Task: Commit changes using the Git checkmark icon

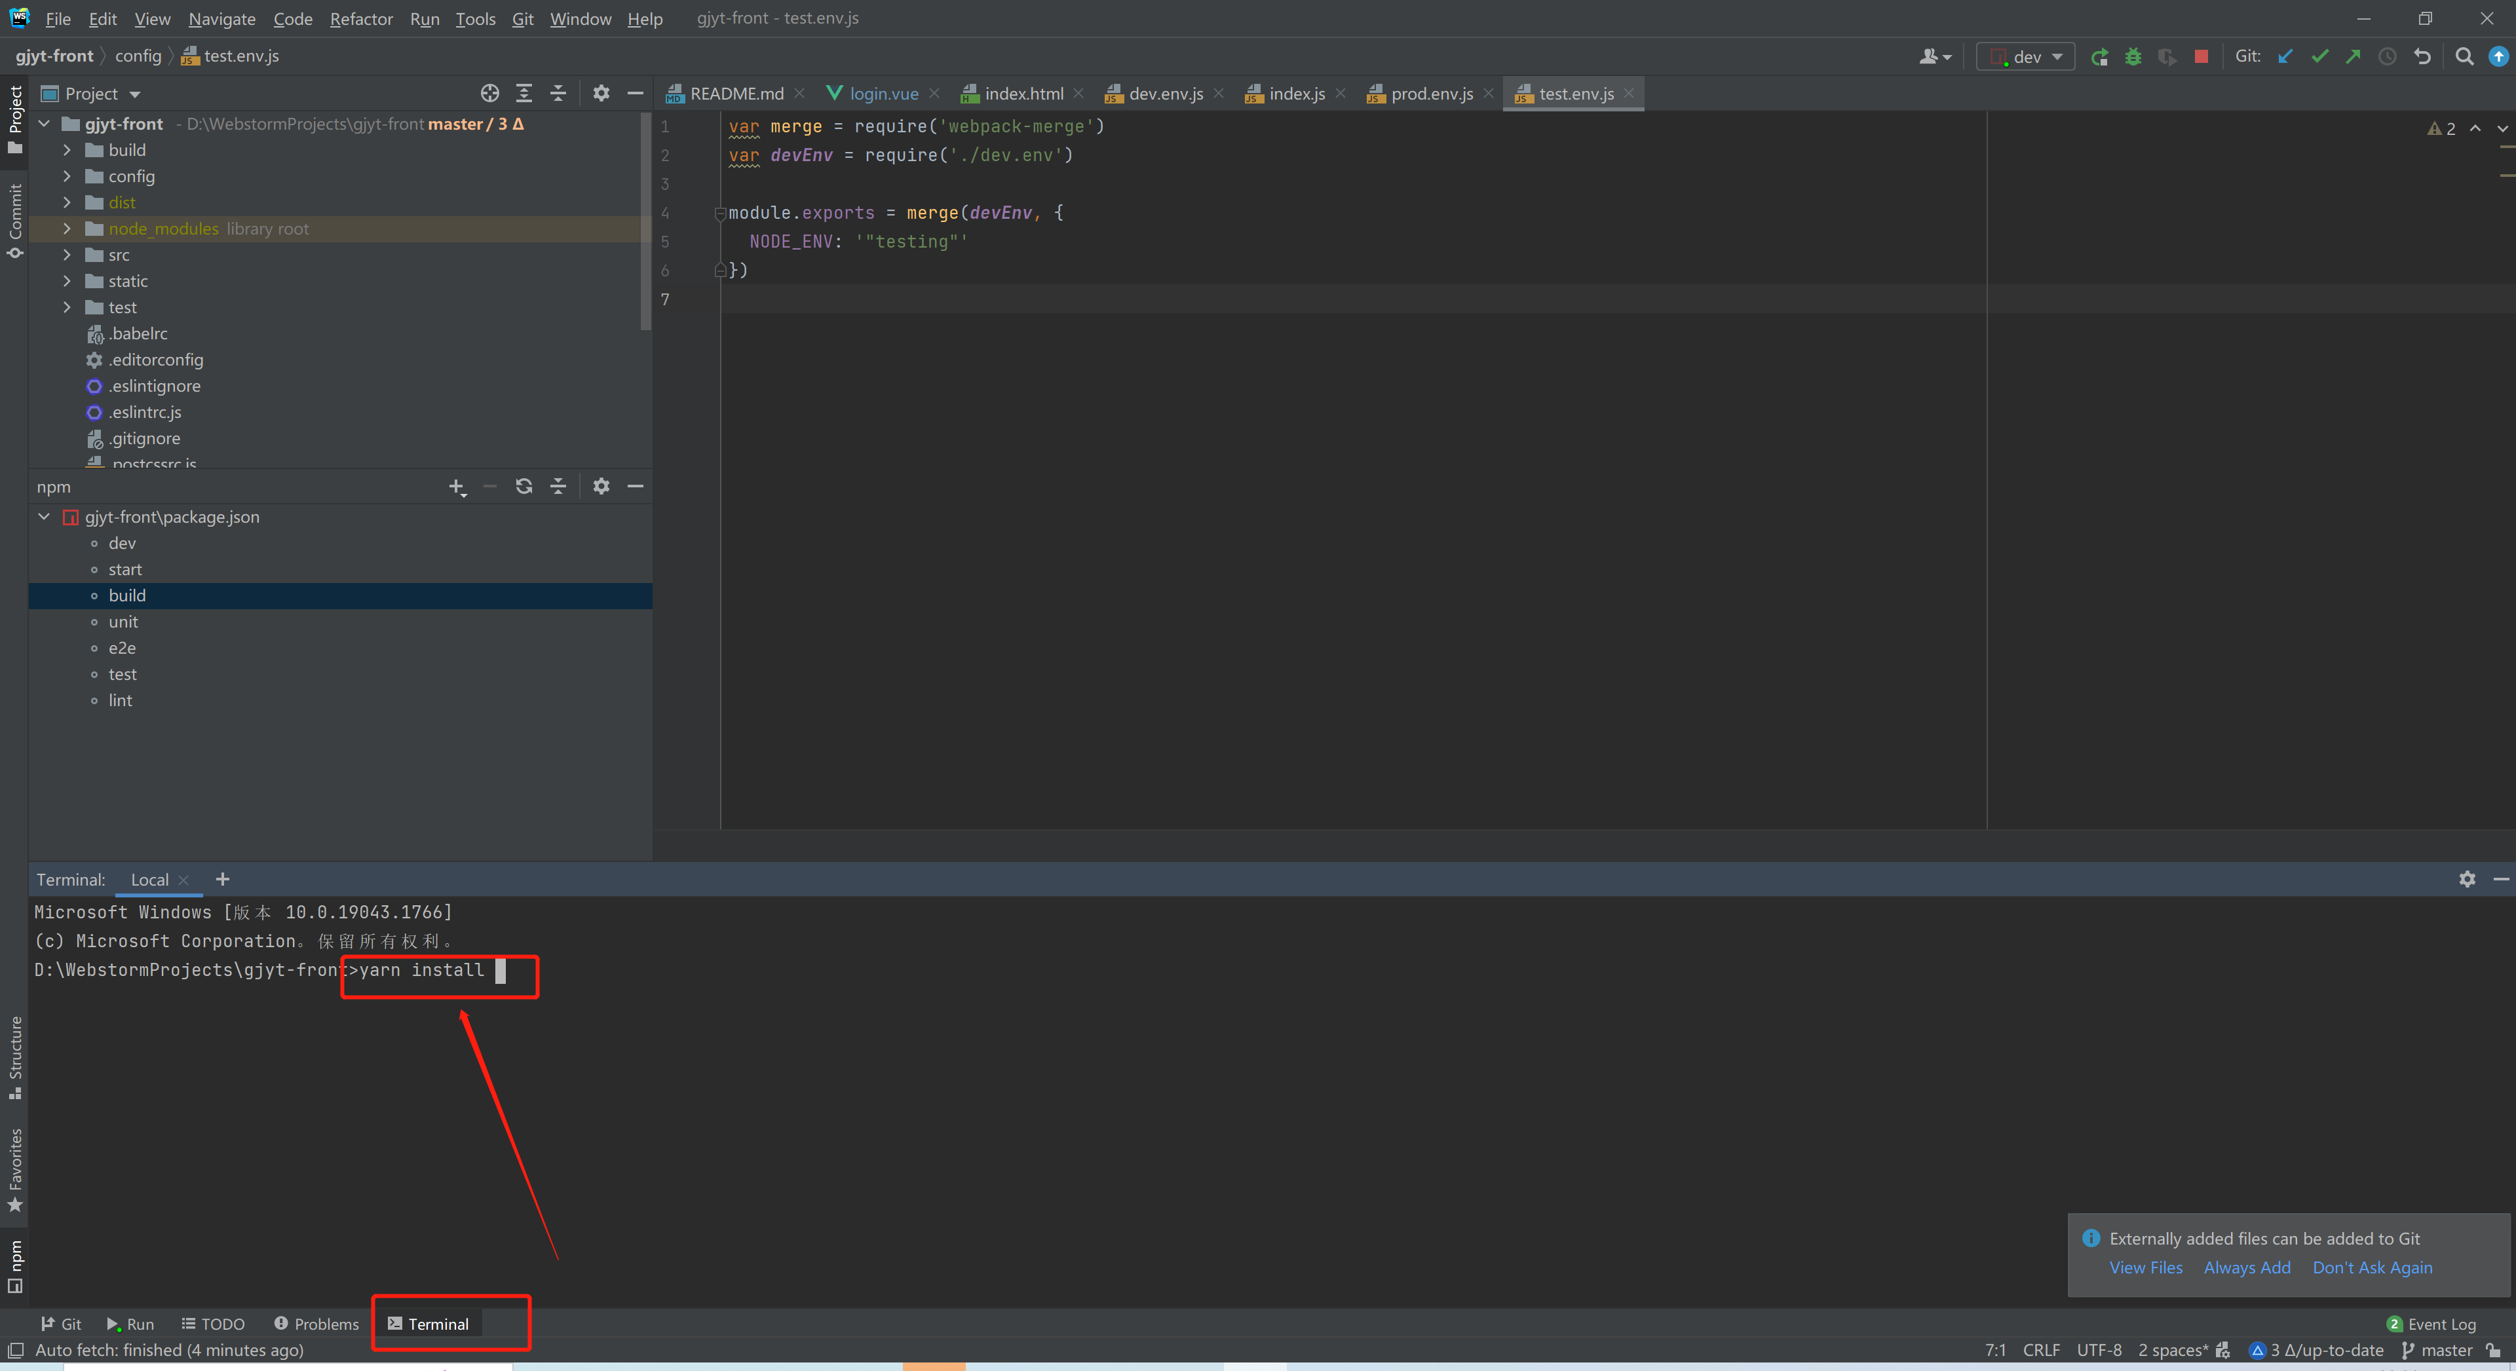Action: tap(2321, 56)
